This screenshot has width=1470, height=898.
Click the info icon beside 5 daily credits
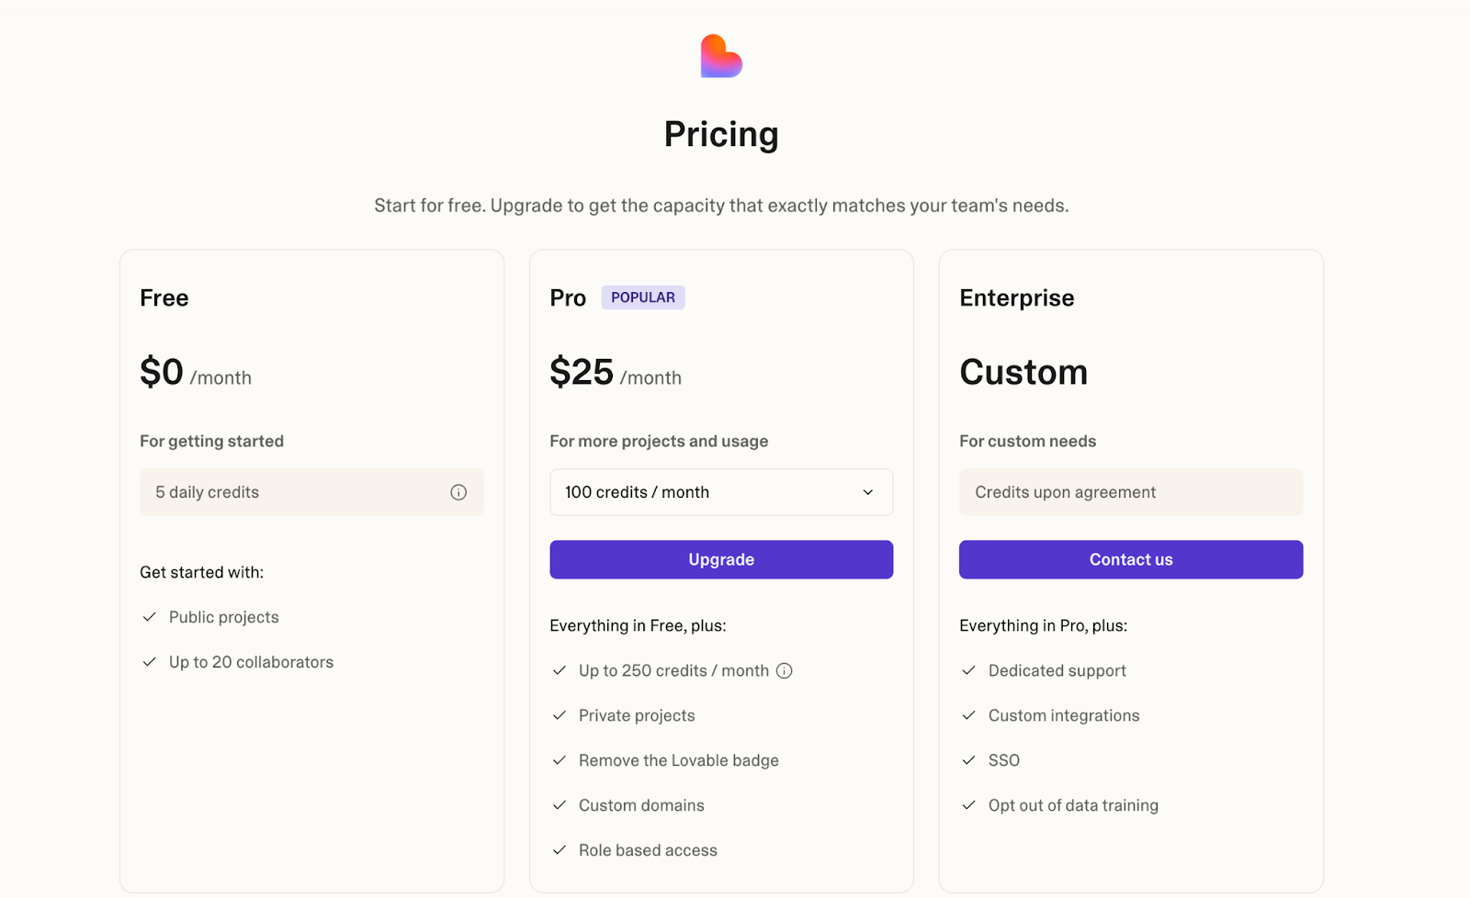coord(458,492)
